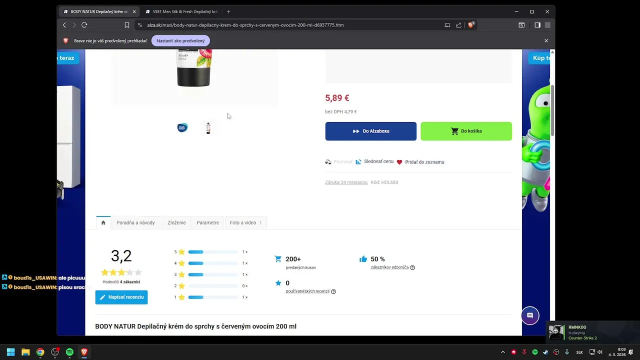Click the 4-star rating bar row
Screen dimensions: 640x360
pyautogui.click(x=211, y=263)
